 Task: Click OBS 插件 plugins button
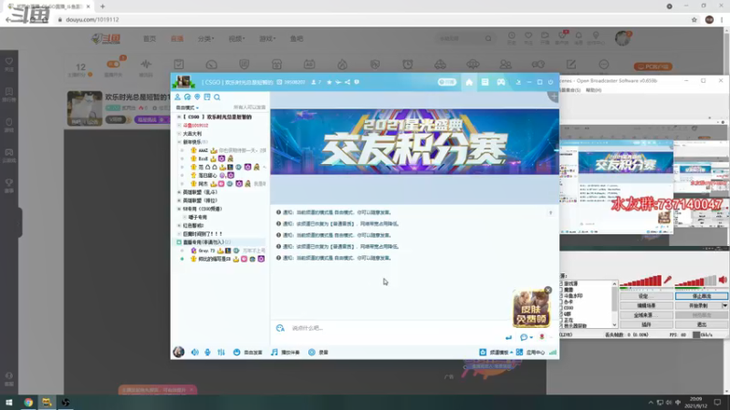coord(646,324)
